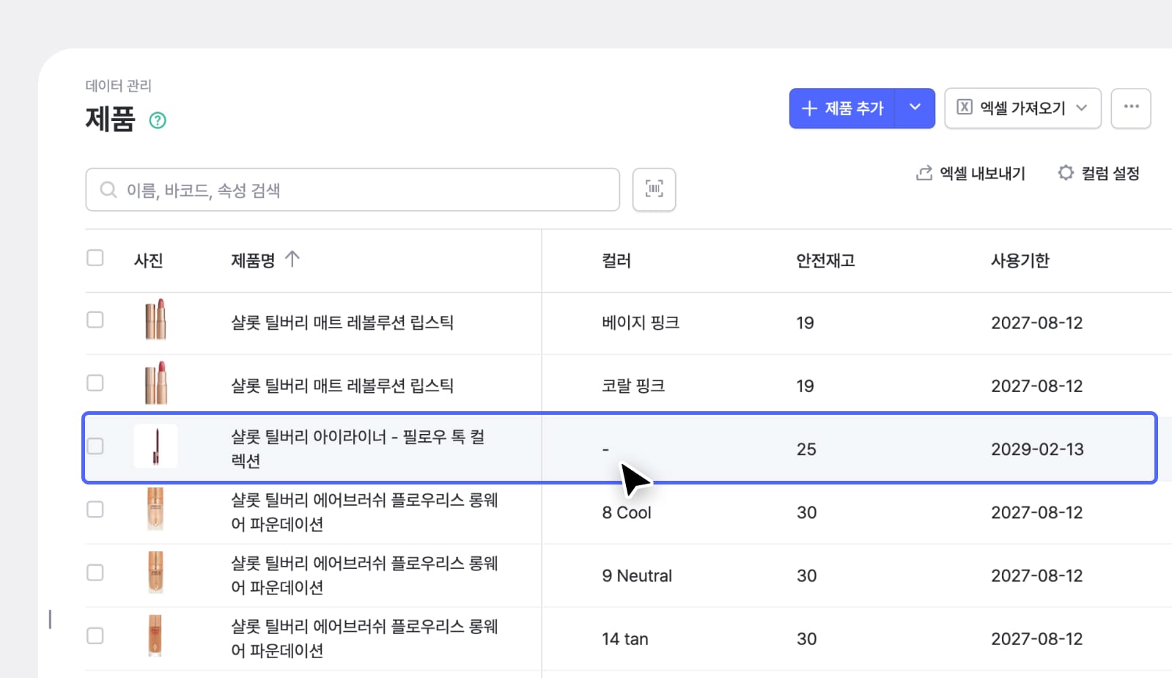The width and height of the screenshot is (1172, 678).
Task: Click the expiry date 2029-02-13
Action: pyautogui.click(x=1037, y=449)
